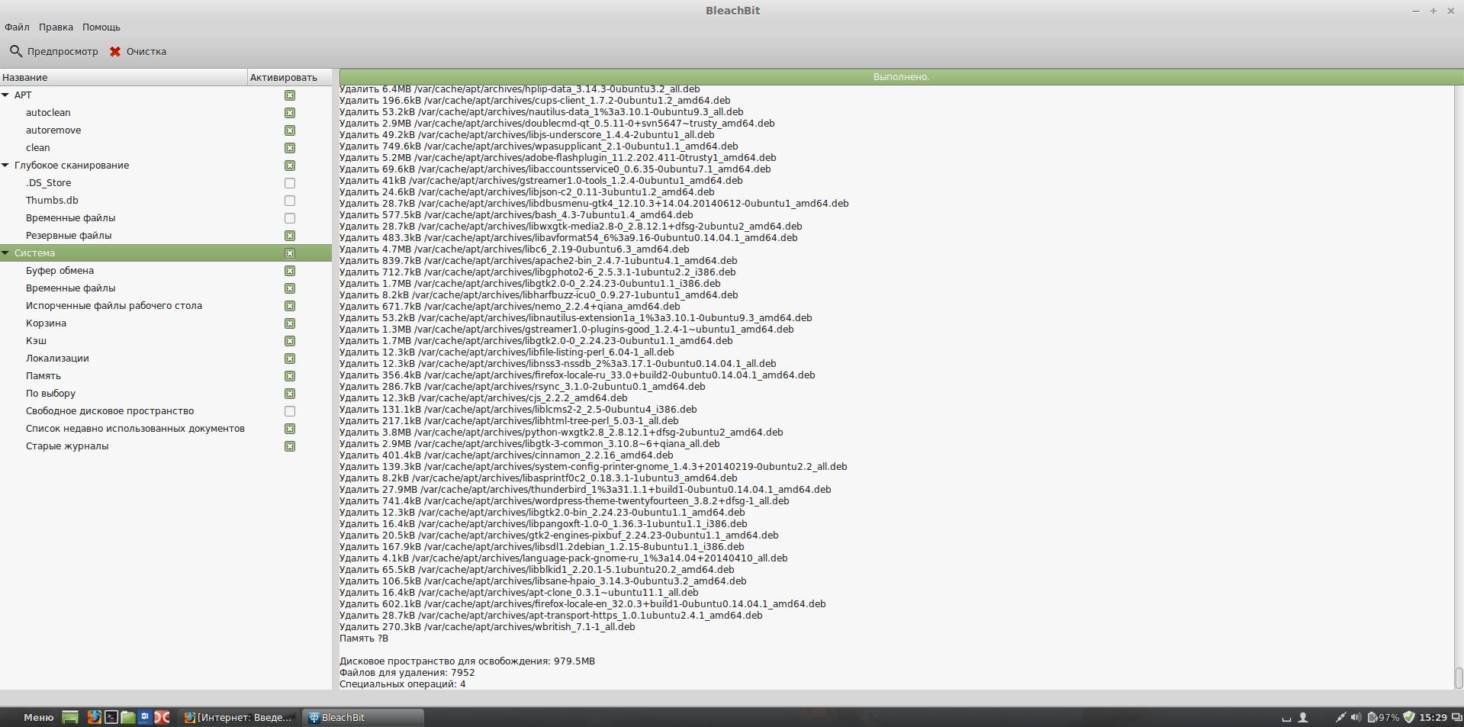The image size is (1464, 727).
Task: Toggle the clean checkbox under APT
Action: 290,148
